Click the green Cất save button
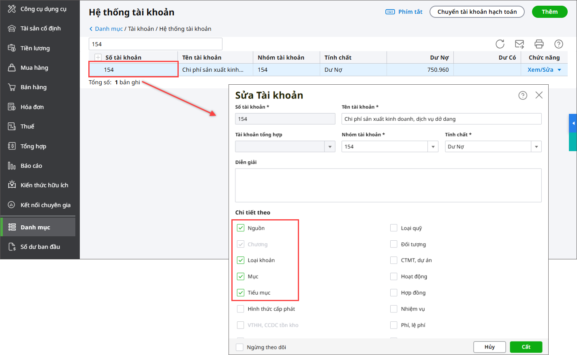This screenshot has width=577, height=355. click(x=526, y=347)
